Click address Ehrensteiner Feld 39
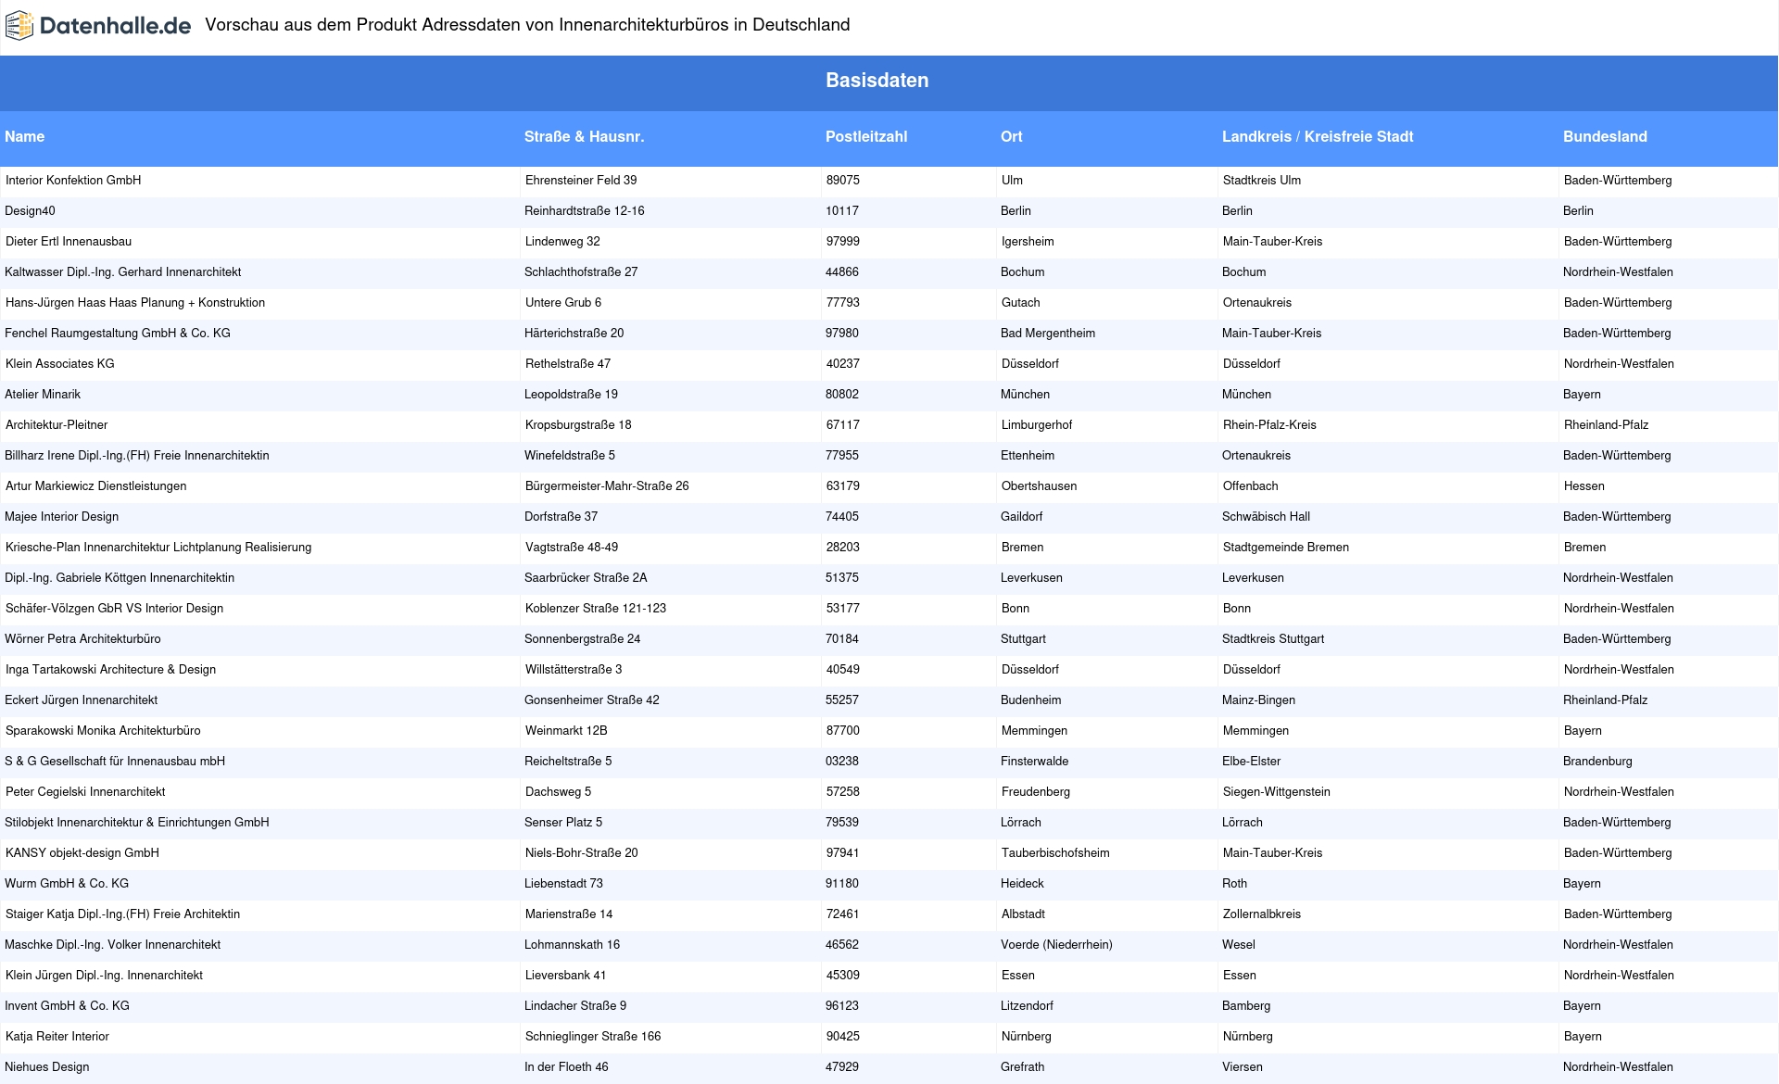 pyautogui.click(x=581, y=181)
